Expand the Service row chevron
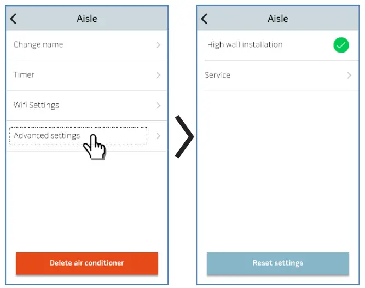This screenshot has height=288, width=365. (349, 75)
